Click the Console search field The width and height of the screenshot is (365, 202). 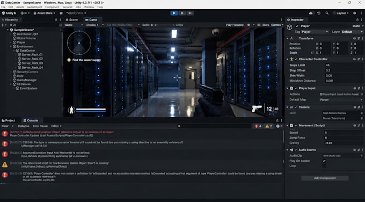click(x=214, y=126)
